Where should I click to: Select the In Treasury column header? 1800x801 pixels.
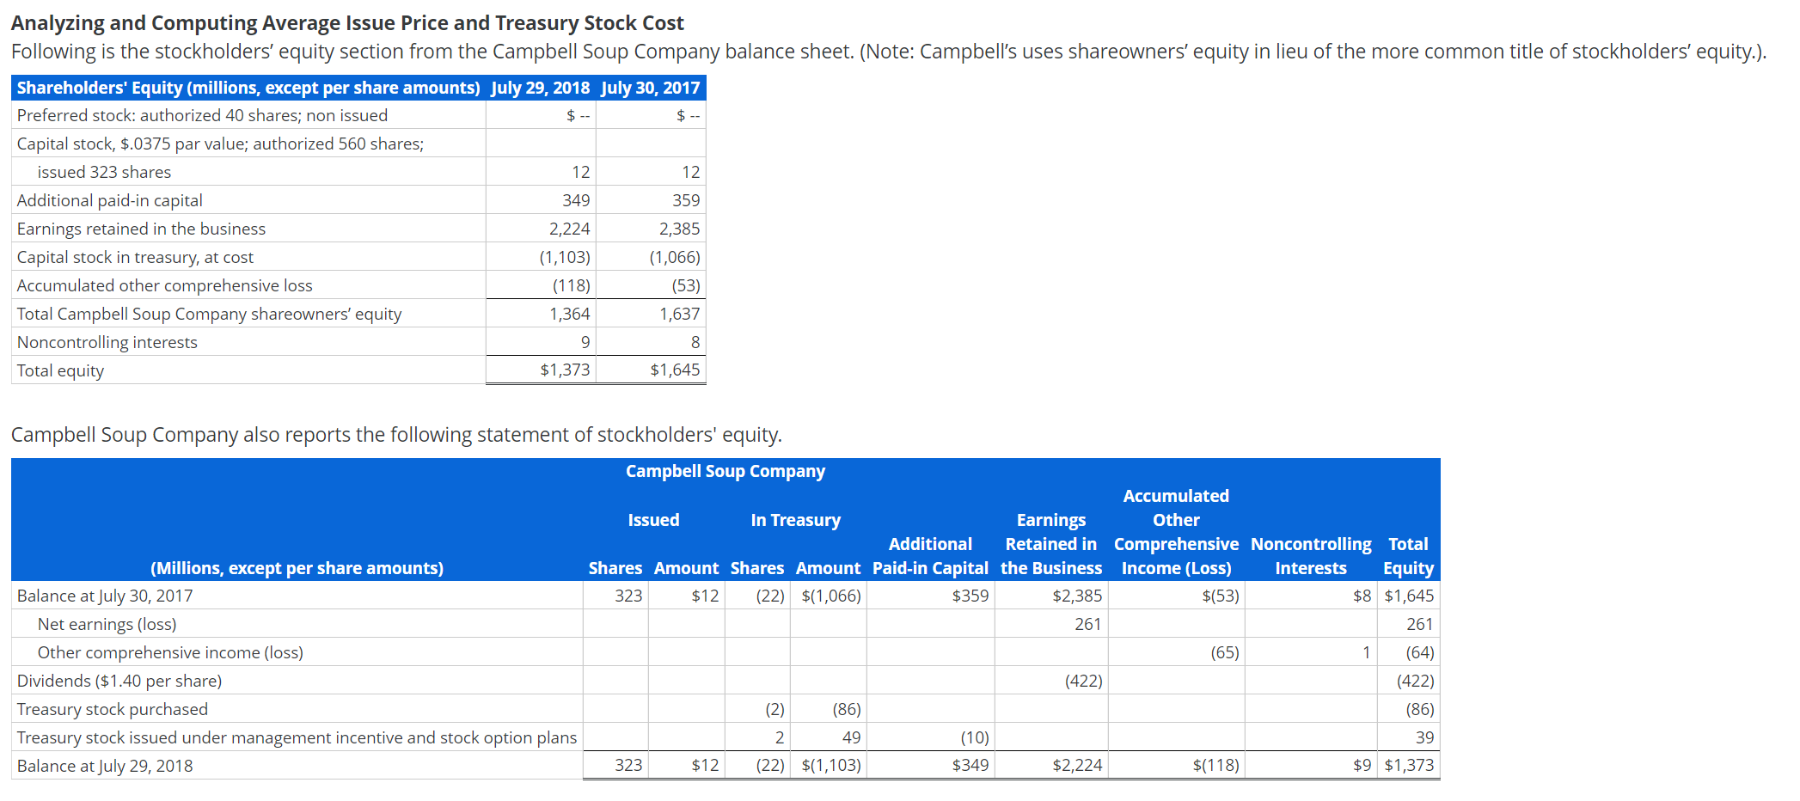[x=795, y=519]
